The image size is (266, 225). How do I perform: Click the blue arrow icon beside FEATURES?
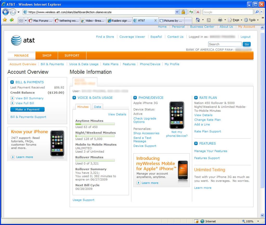click(x=196, y=144)
